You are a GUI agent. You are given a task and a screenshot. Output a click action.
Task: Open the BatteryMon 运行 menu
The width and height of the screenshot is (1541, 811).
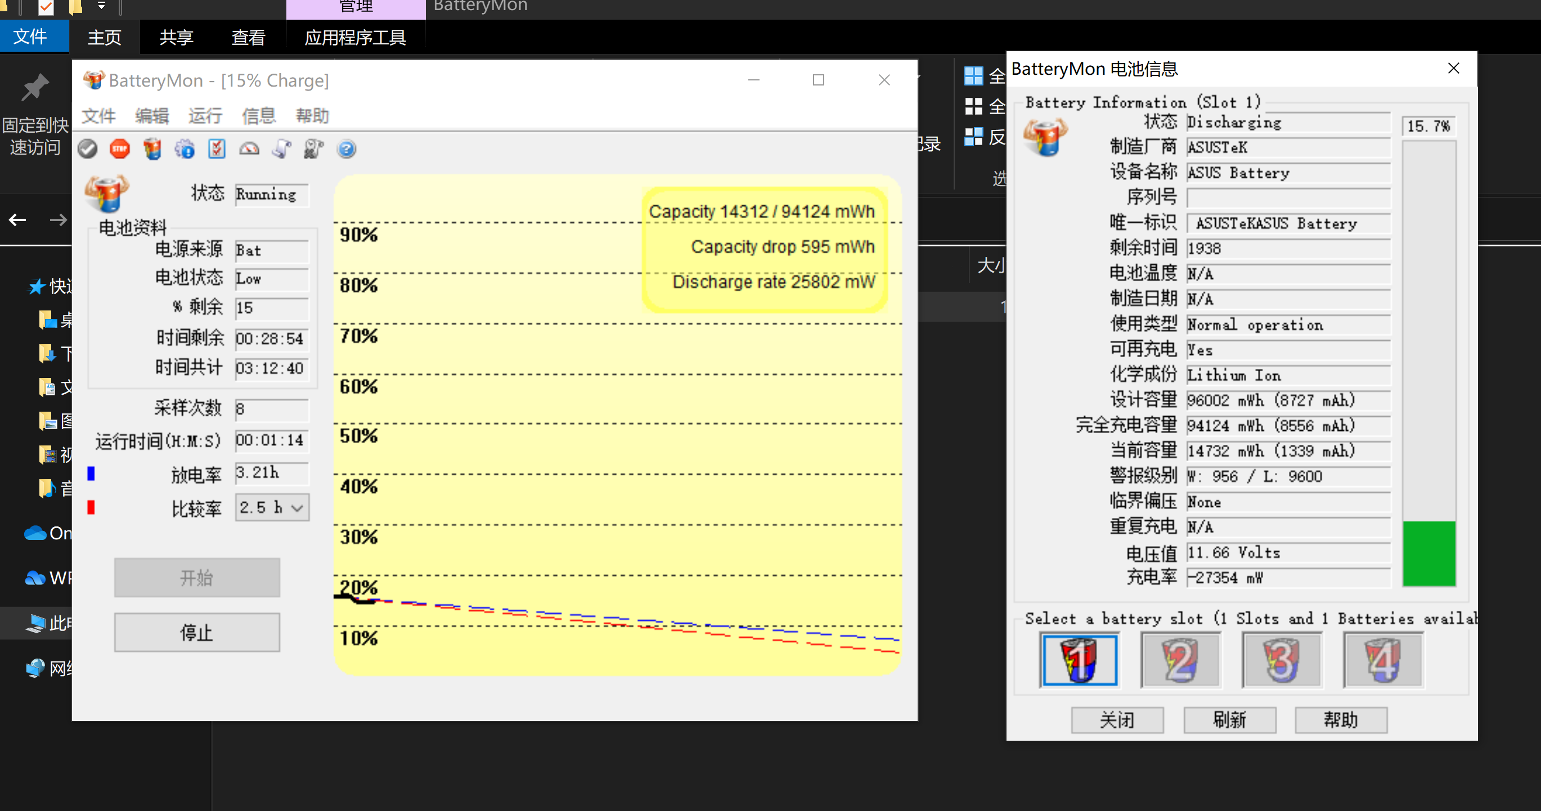(206, 115)
